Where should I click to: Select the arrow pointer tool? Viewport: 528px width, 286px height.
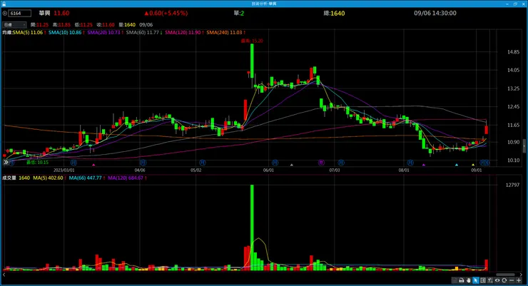click(475, 280)
